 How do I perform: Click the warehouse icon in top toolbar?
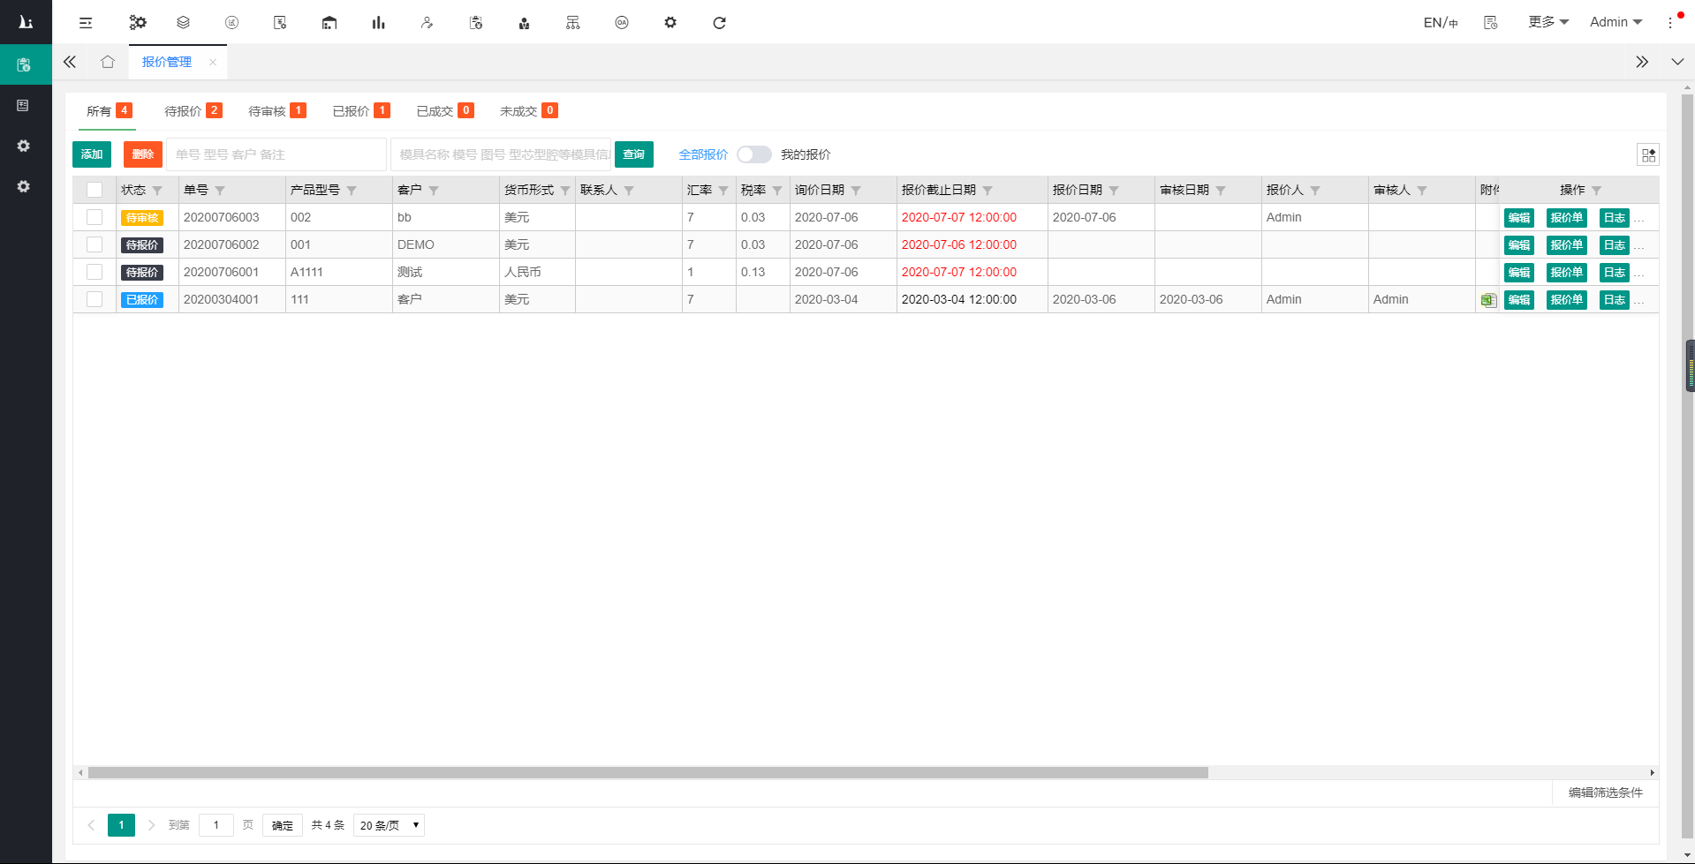click(x=329, y=23)
